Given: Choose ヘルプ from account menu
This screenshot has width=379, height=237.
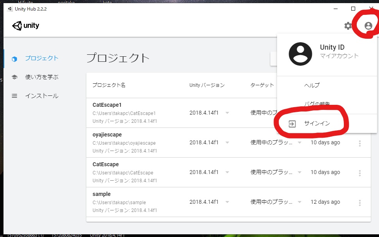Looking at the screenshot, I should click(x=312, y=85).
